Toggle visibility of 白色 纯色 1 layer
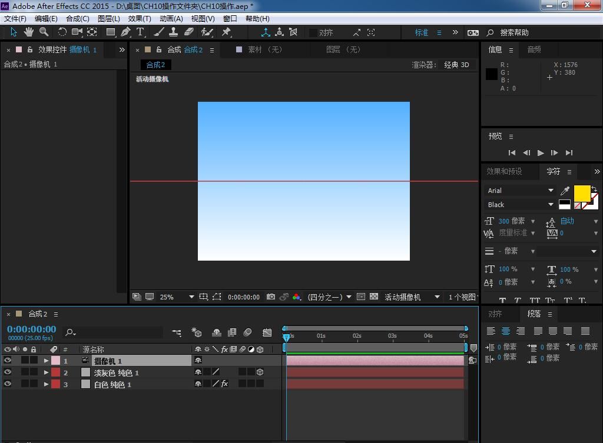This screenshot has height=443, width=603. click(x=8, y=384)
